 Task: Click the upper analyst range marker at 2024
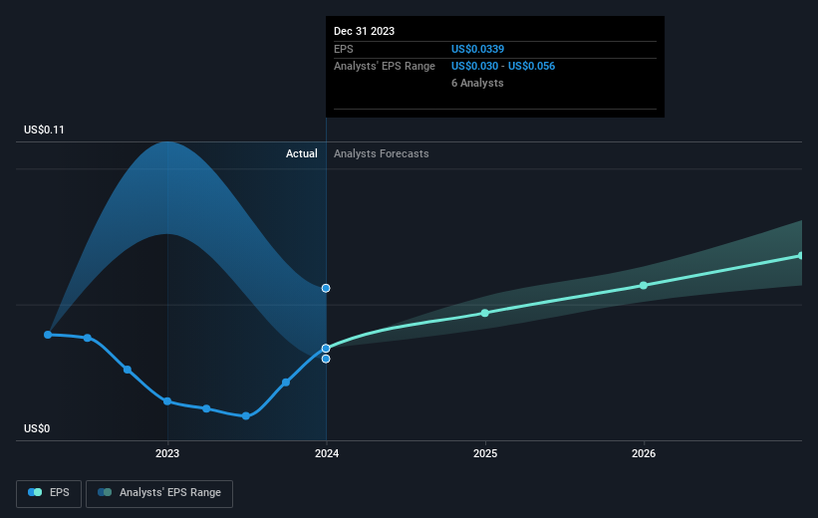click(326, 288)
